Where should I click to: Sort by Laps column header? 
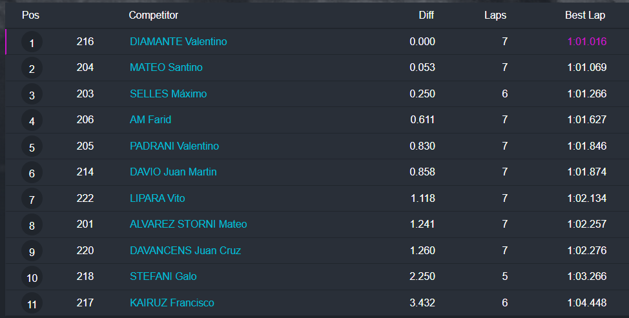[x=495, y=15]
